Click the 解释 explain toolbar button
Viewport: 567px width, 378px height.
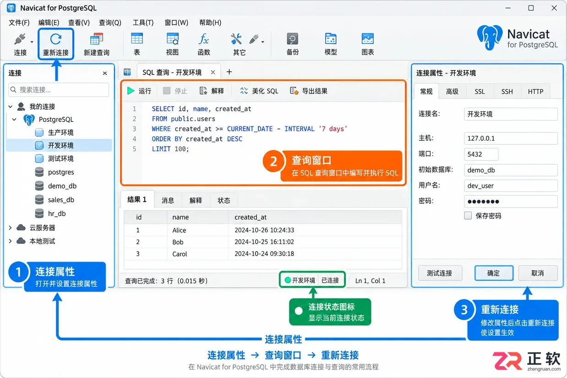(x=212, y=91)
